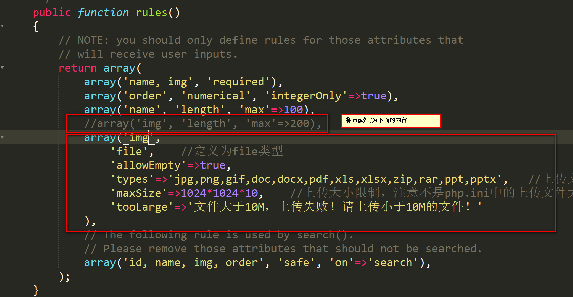Click the '文件大于10M, 上传失败!' message string
Screen dimensions: 573x297
335,206
